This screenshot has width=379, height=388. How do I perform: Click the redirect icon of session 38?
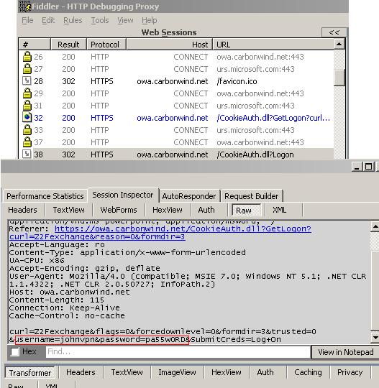(x=27, y=154)
